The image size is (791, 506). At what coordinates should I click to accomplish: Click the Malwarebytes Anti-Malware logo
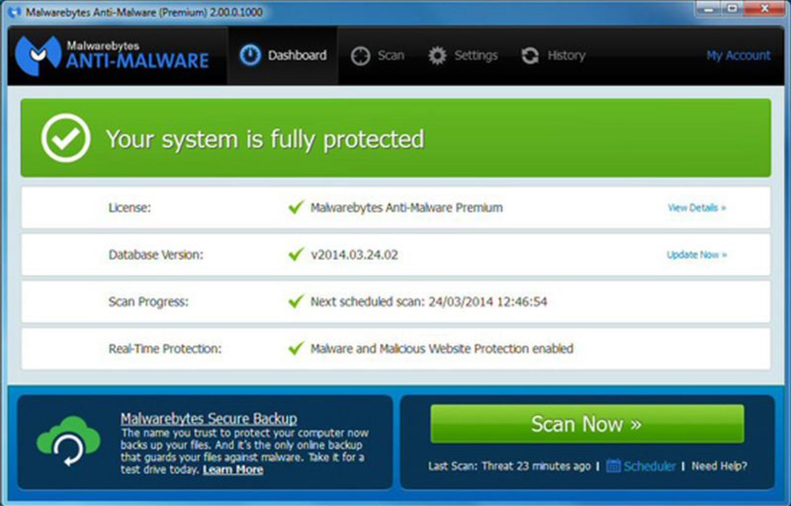click(x=112, y=55)
